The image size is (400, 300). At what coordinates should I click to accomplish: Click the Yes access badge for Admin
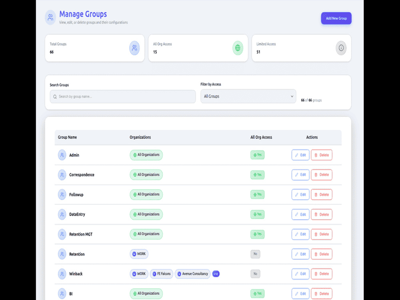257,155
